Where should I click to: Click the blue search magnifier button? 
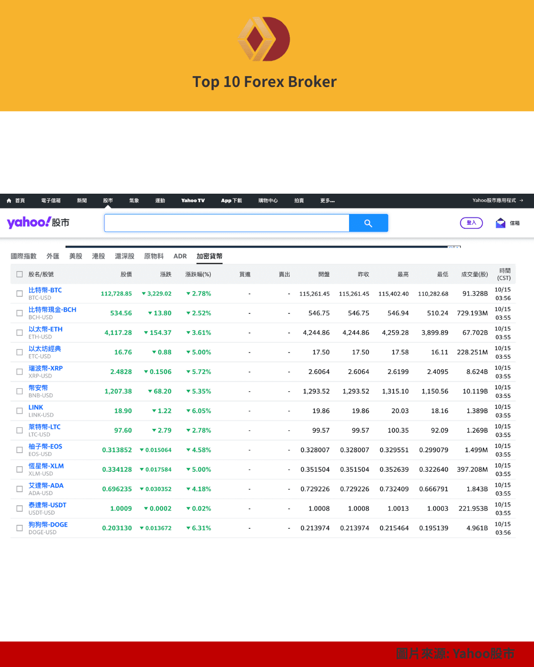(x=368, y=223)
